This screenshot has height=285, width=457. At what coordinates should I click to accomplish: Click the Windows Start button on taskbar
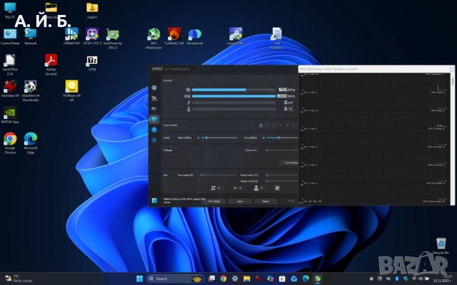140,279
